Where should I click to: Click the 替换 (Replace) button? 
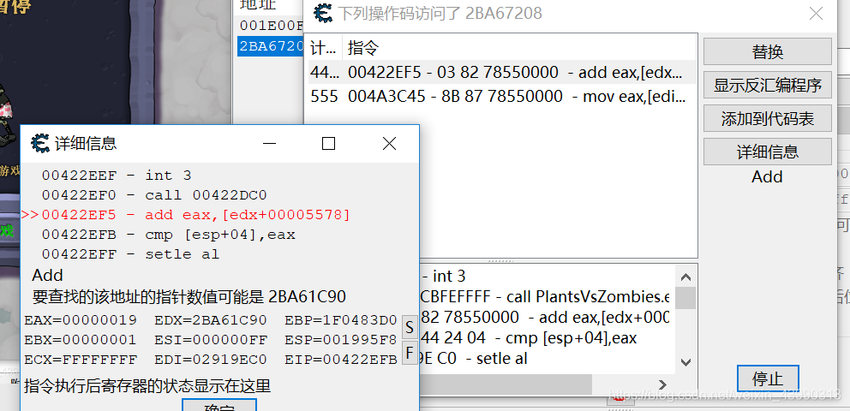pyautogui.click(x=767, y=51)
